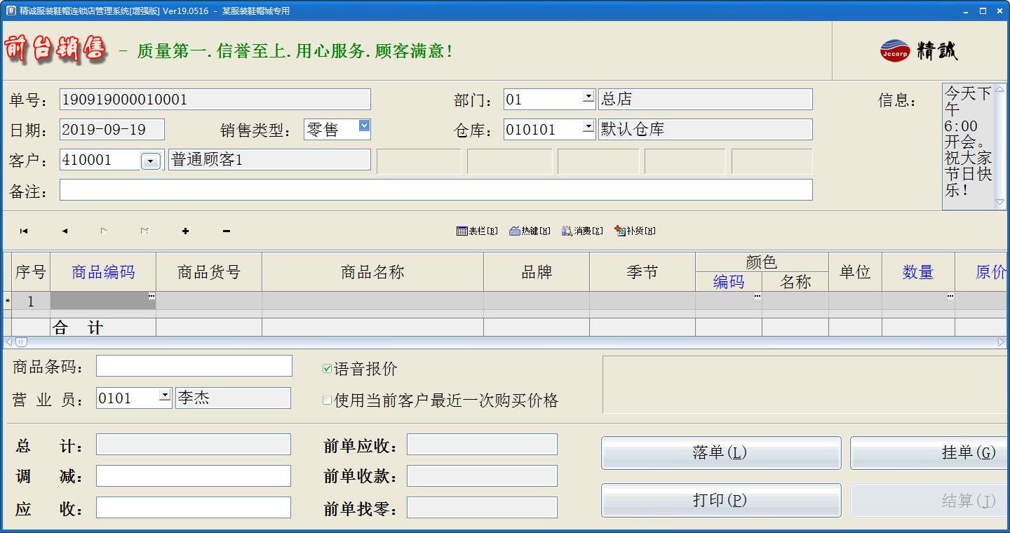This screenshot has height=533, width=1010.
Task: Click the 日期 field 2019-09-19
Action: point(112,130)
